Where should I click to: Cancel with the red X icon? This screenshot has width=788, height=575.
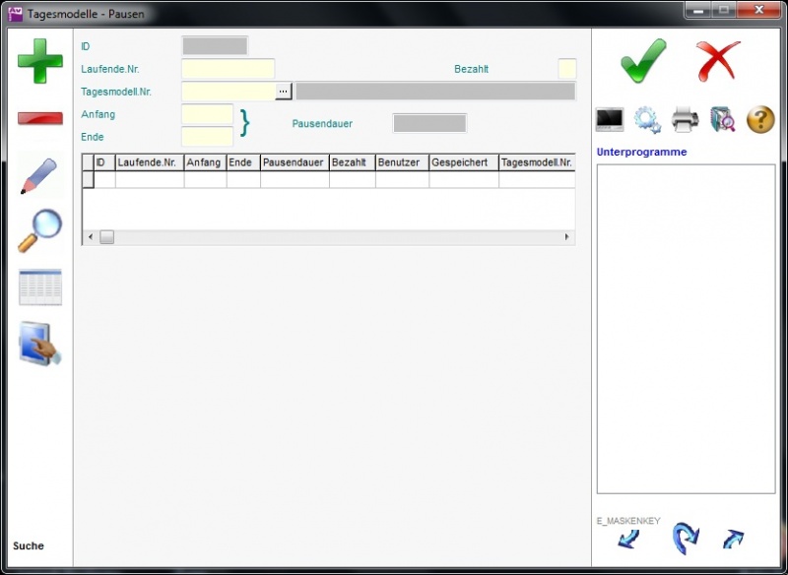(718, 61)
